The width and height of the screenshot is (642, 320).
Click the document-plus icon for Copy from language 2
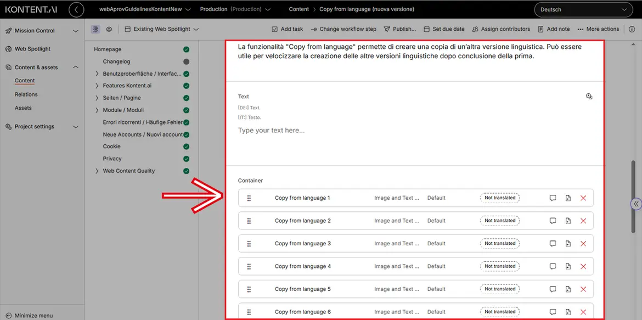coord(568,221)
